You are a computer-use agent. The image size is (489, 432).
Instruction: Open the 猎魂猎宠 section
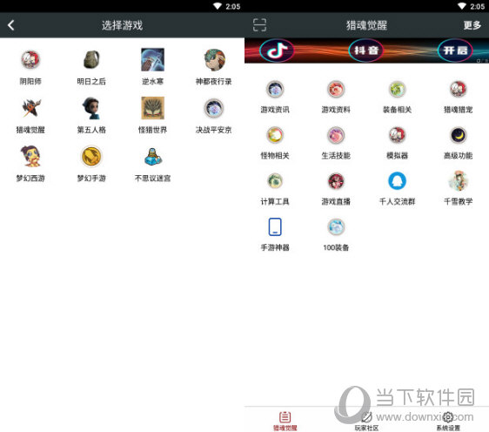tap(459, 89)
